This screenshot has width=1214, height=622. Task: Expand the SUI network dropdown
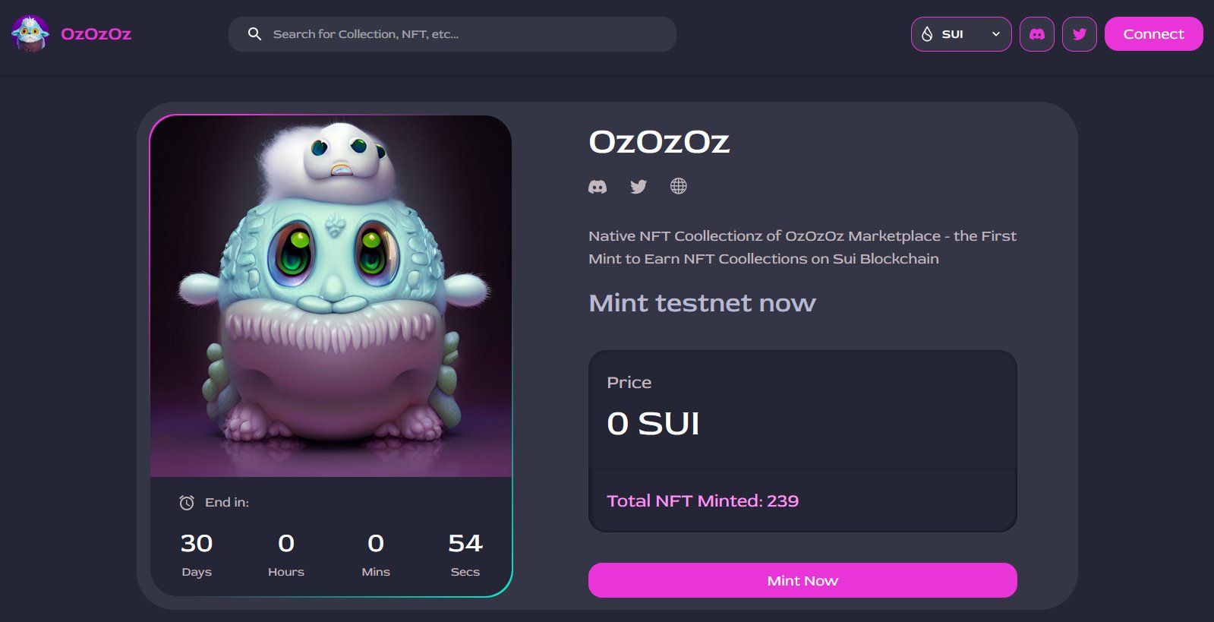pyautogui.click(x=961, y=34)
